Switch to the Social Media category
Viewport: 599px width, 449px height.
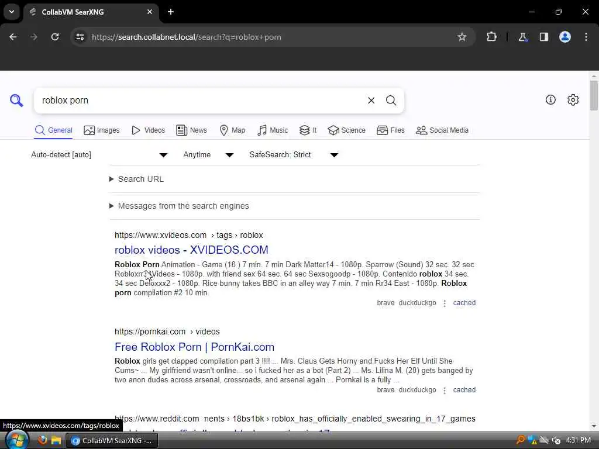click(x=442, y=130)
